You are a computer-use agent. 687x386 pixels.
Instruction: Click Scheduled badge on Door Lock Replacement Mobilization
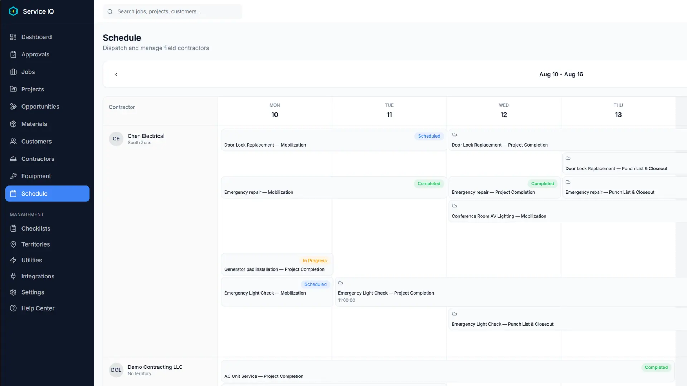tap(429, 136)
